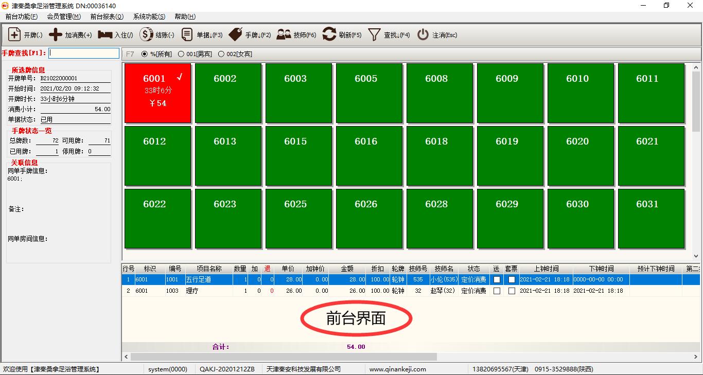This screenshot has height=375, width=703.
Task: Open 入住 with the bed icon
Action: pyautogui.click(x=106, y=35)
